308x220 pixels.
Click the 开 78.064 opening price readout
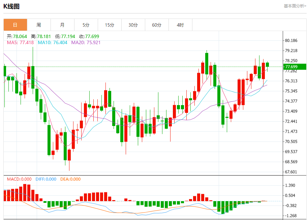tap(17, 36)
